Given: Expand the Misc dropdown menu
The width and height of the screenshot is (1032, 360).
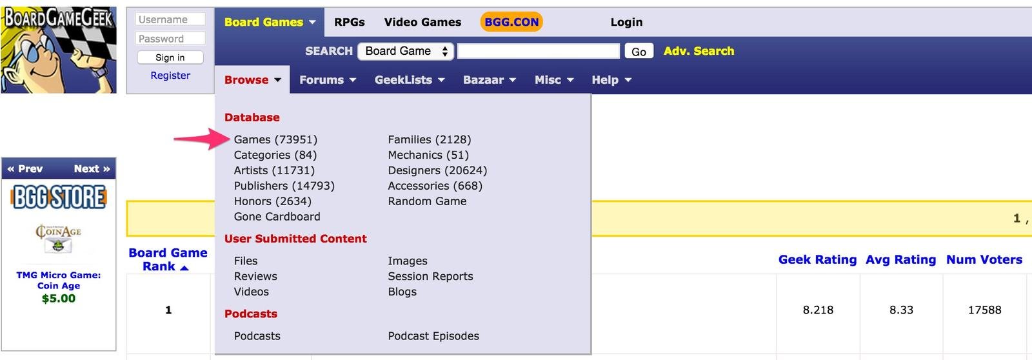Looking at the screenshot, I should [x=554, y=80].
